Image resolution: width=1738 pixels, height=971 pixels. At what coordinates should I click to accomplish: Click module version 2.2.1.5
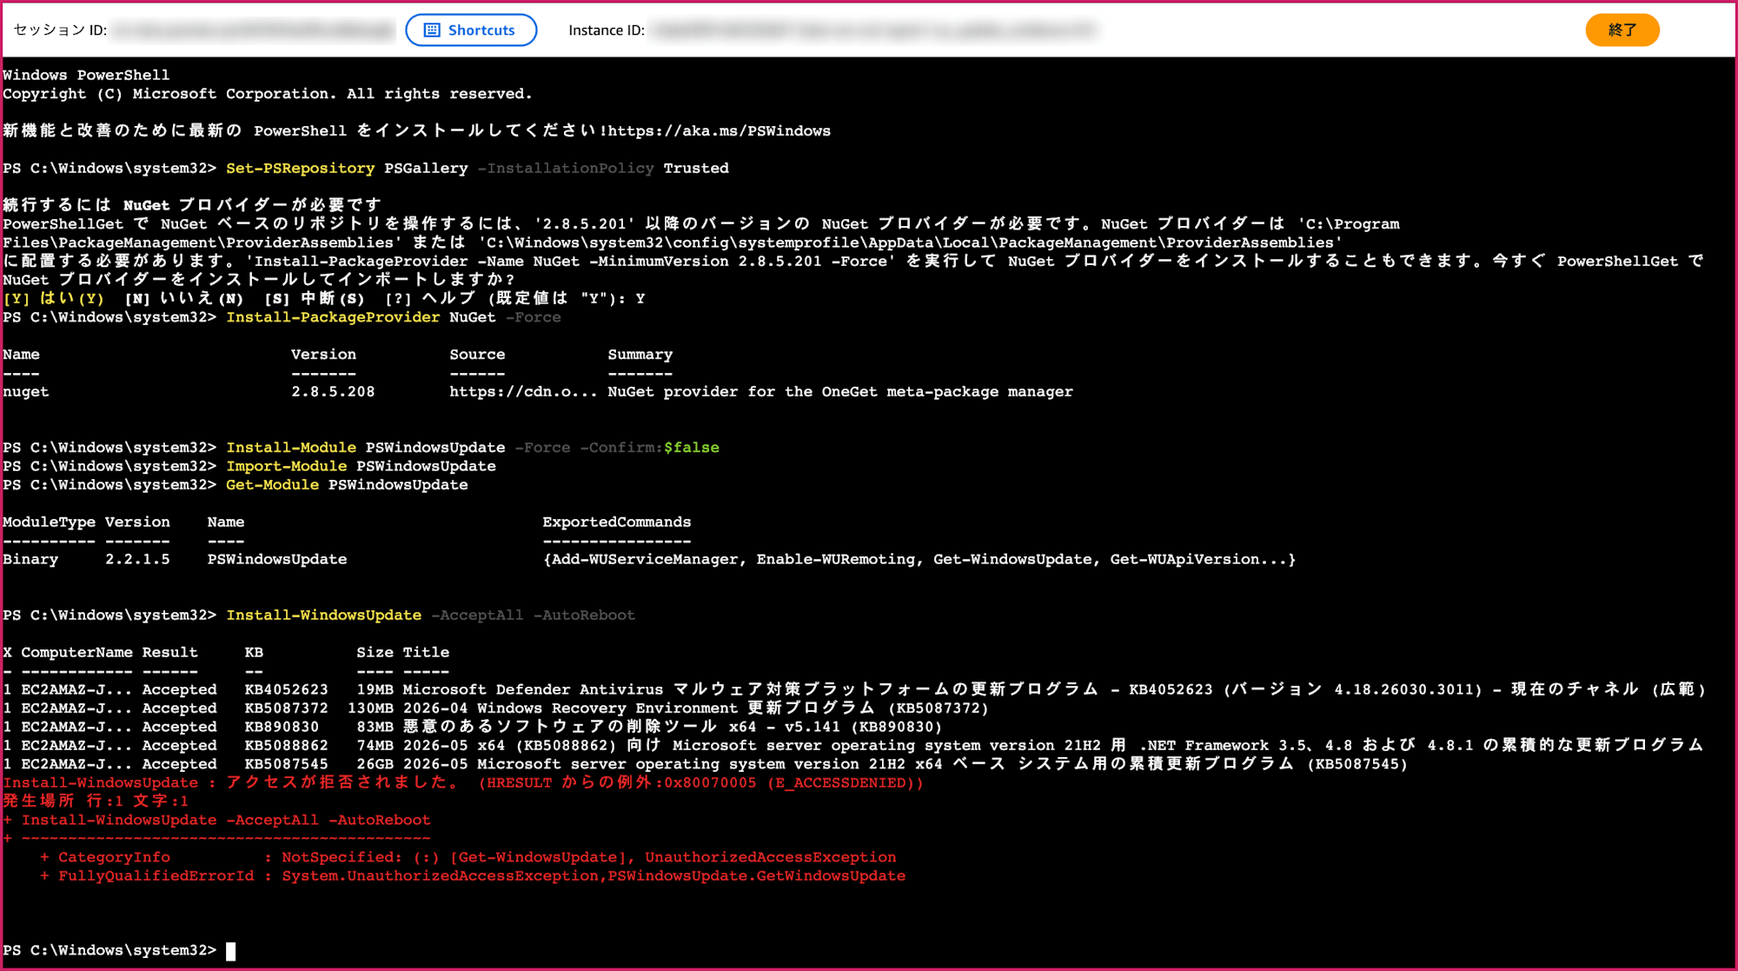click(x=137, y=559)
